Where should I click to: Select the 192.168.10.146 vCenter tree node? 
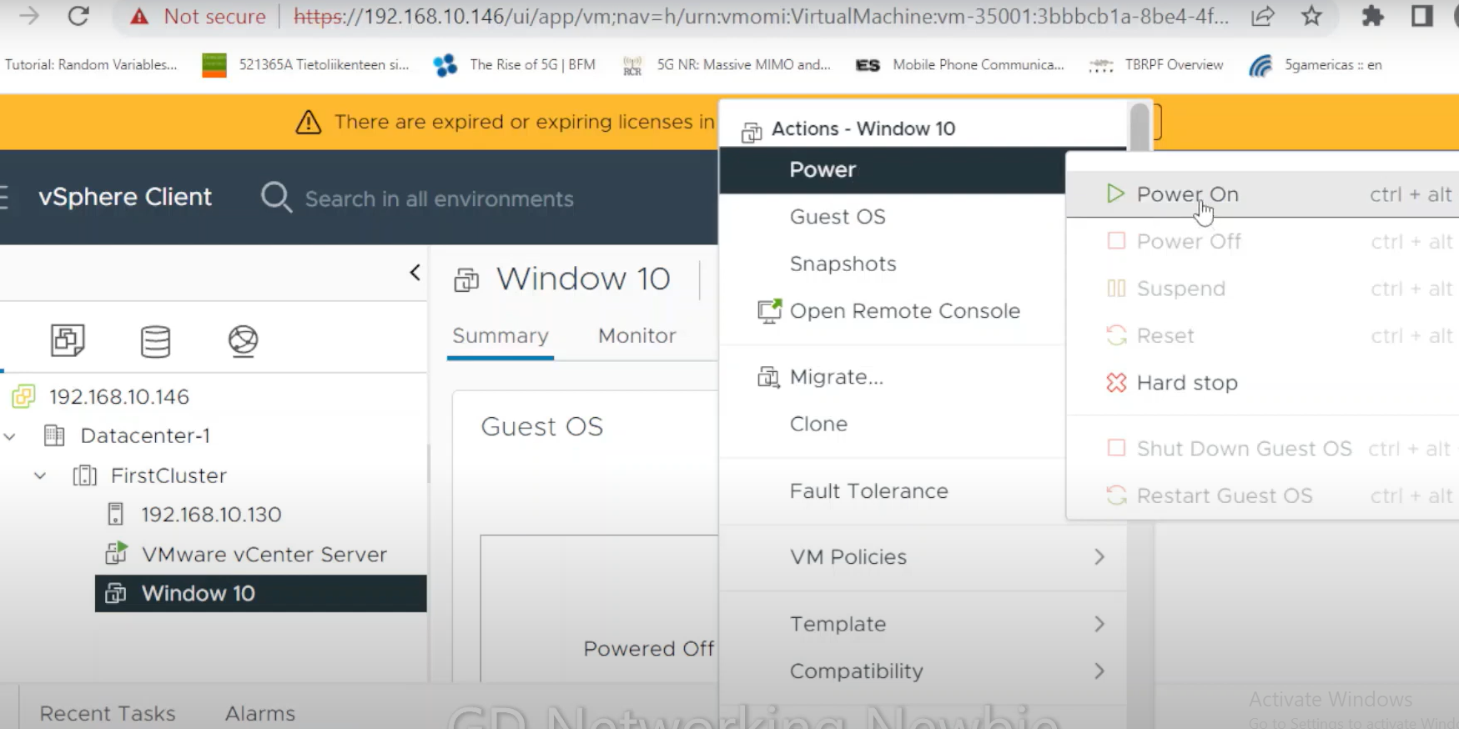point(119,396)
